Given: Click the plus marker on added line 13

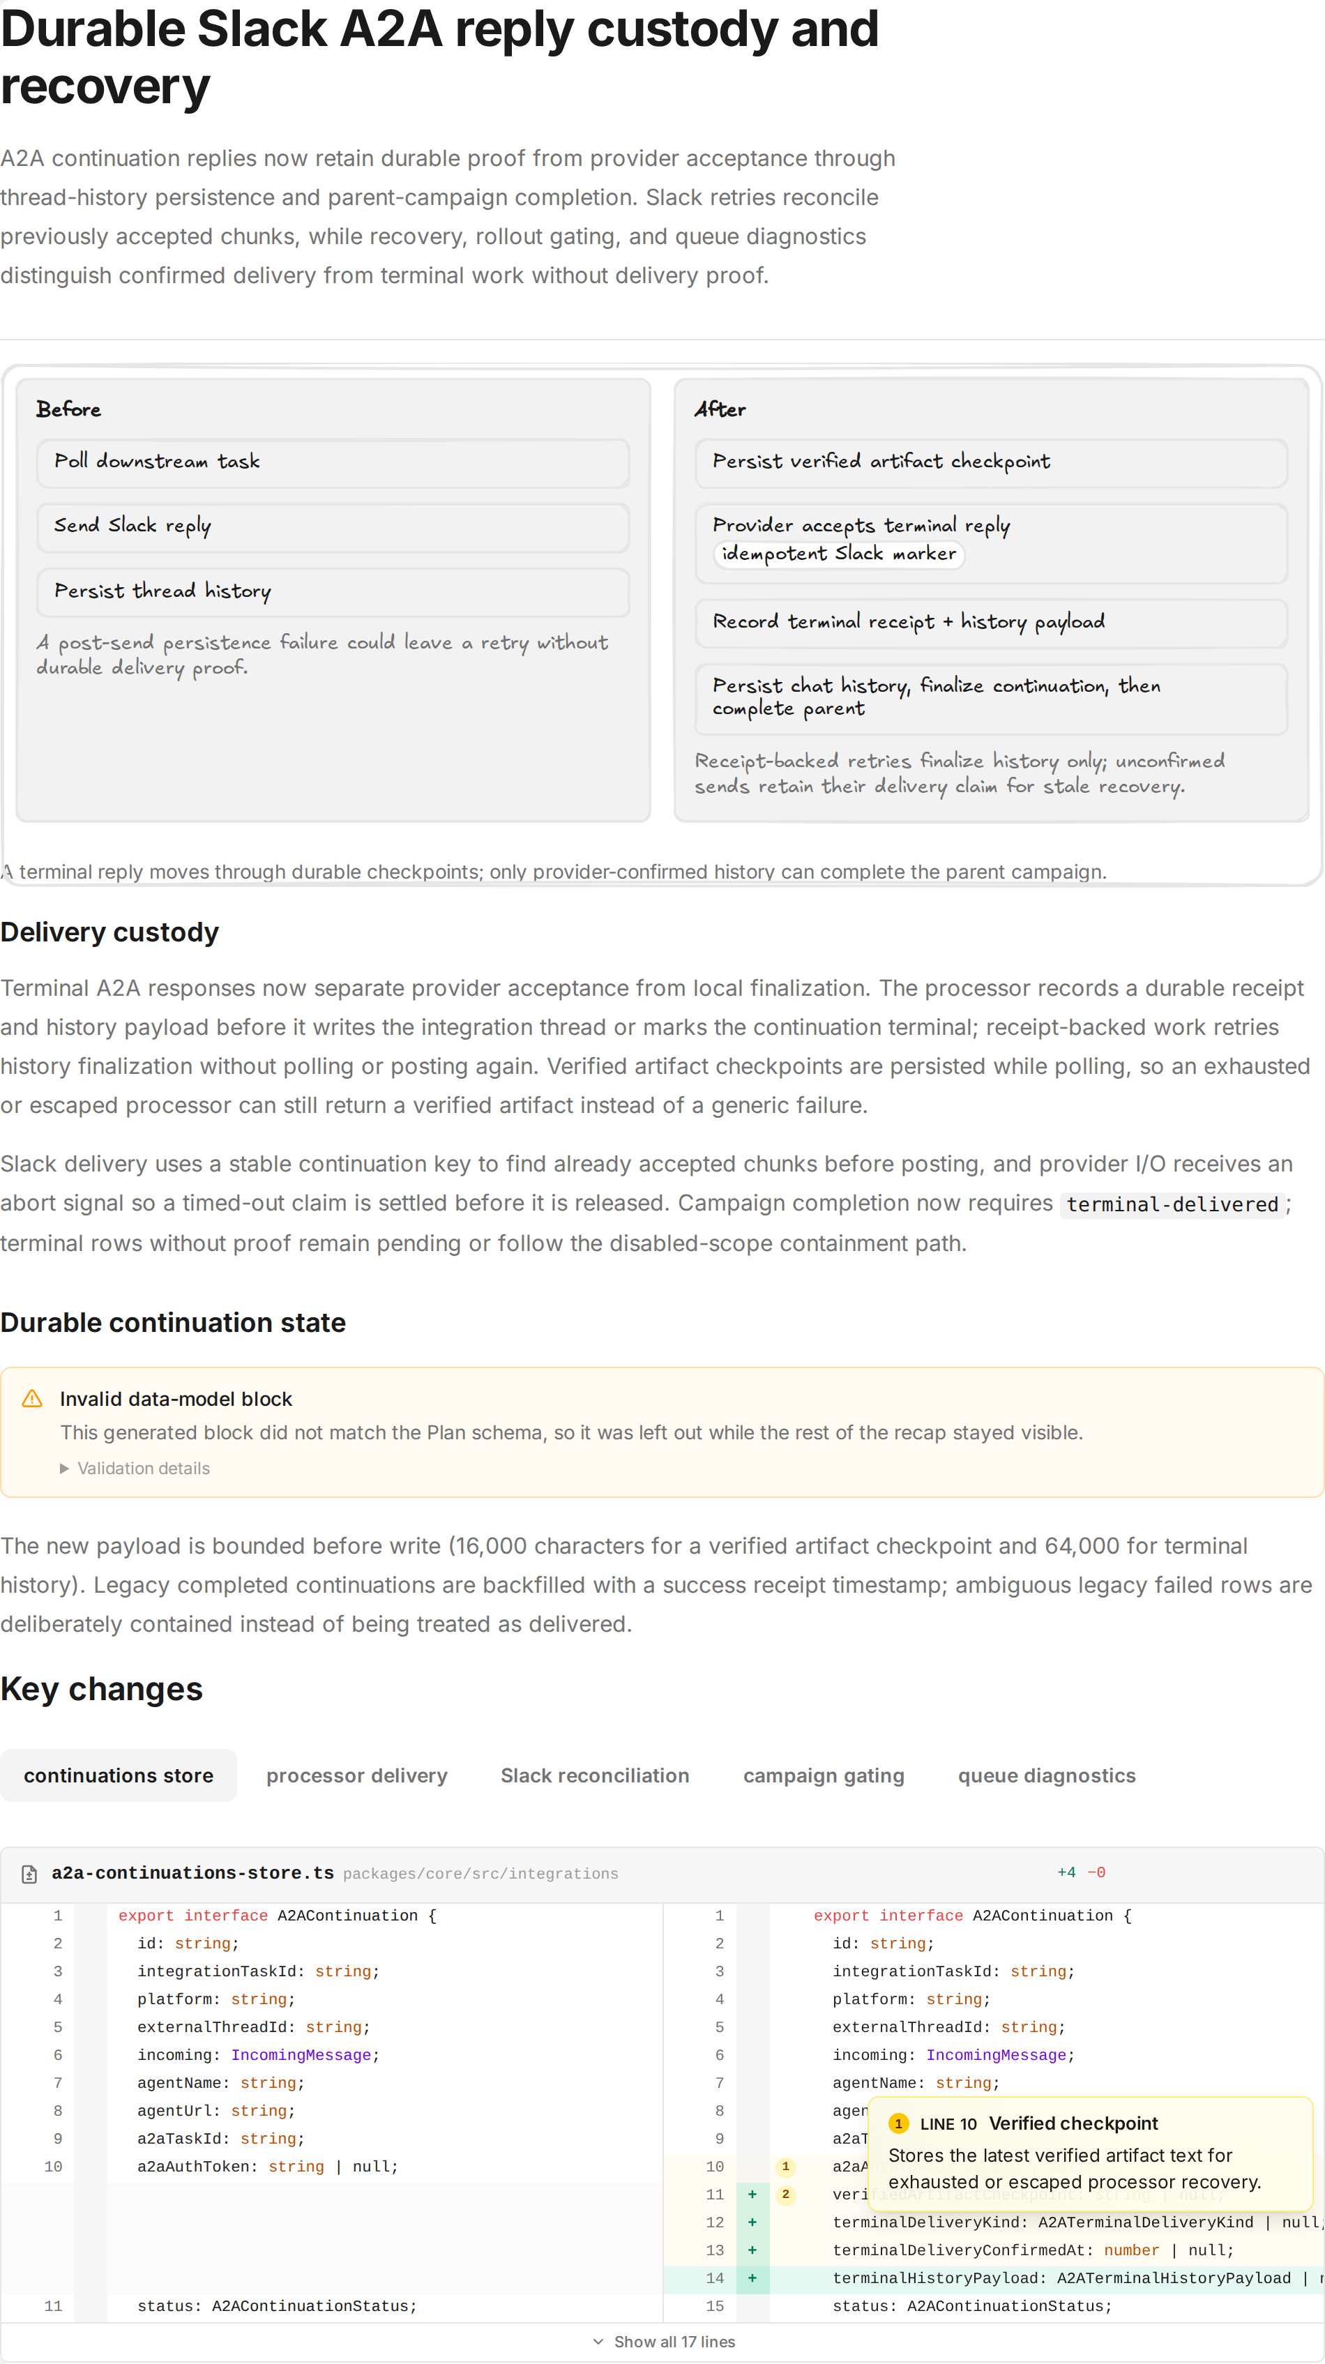Looking at the screenshot, I should [x=752, y=2250].
